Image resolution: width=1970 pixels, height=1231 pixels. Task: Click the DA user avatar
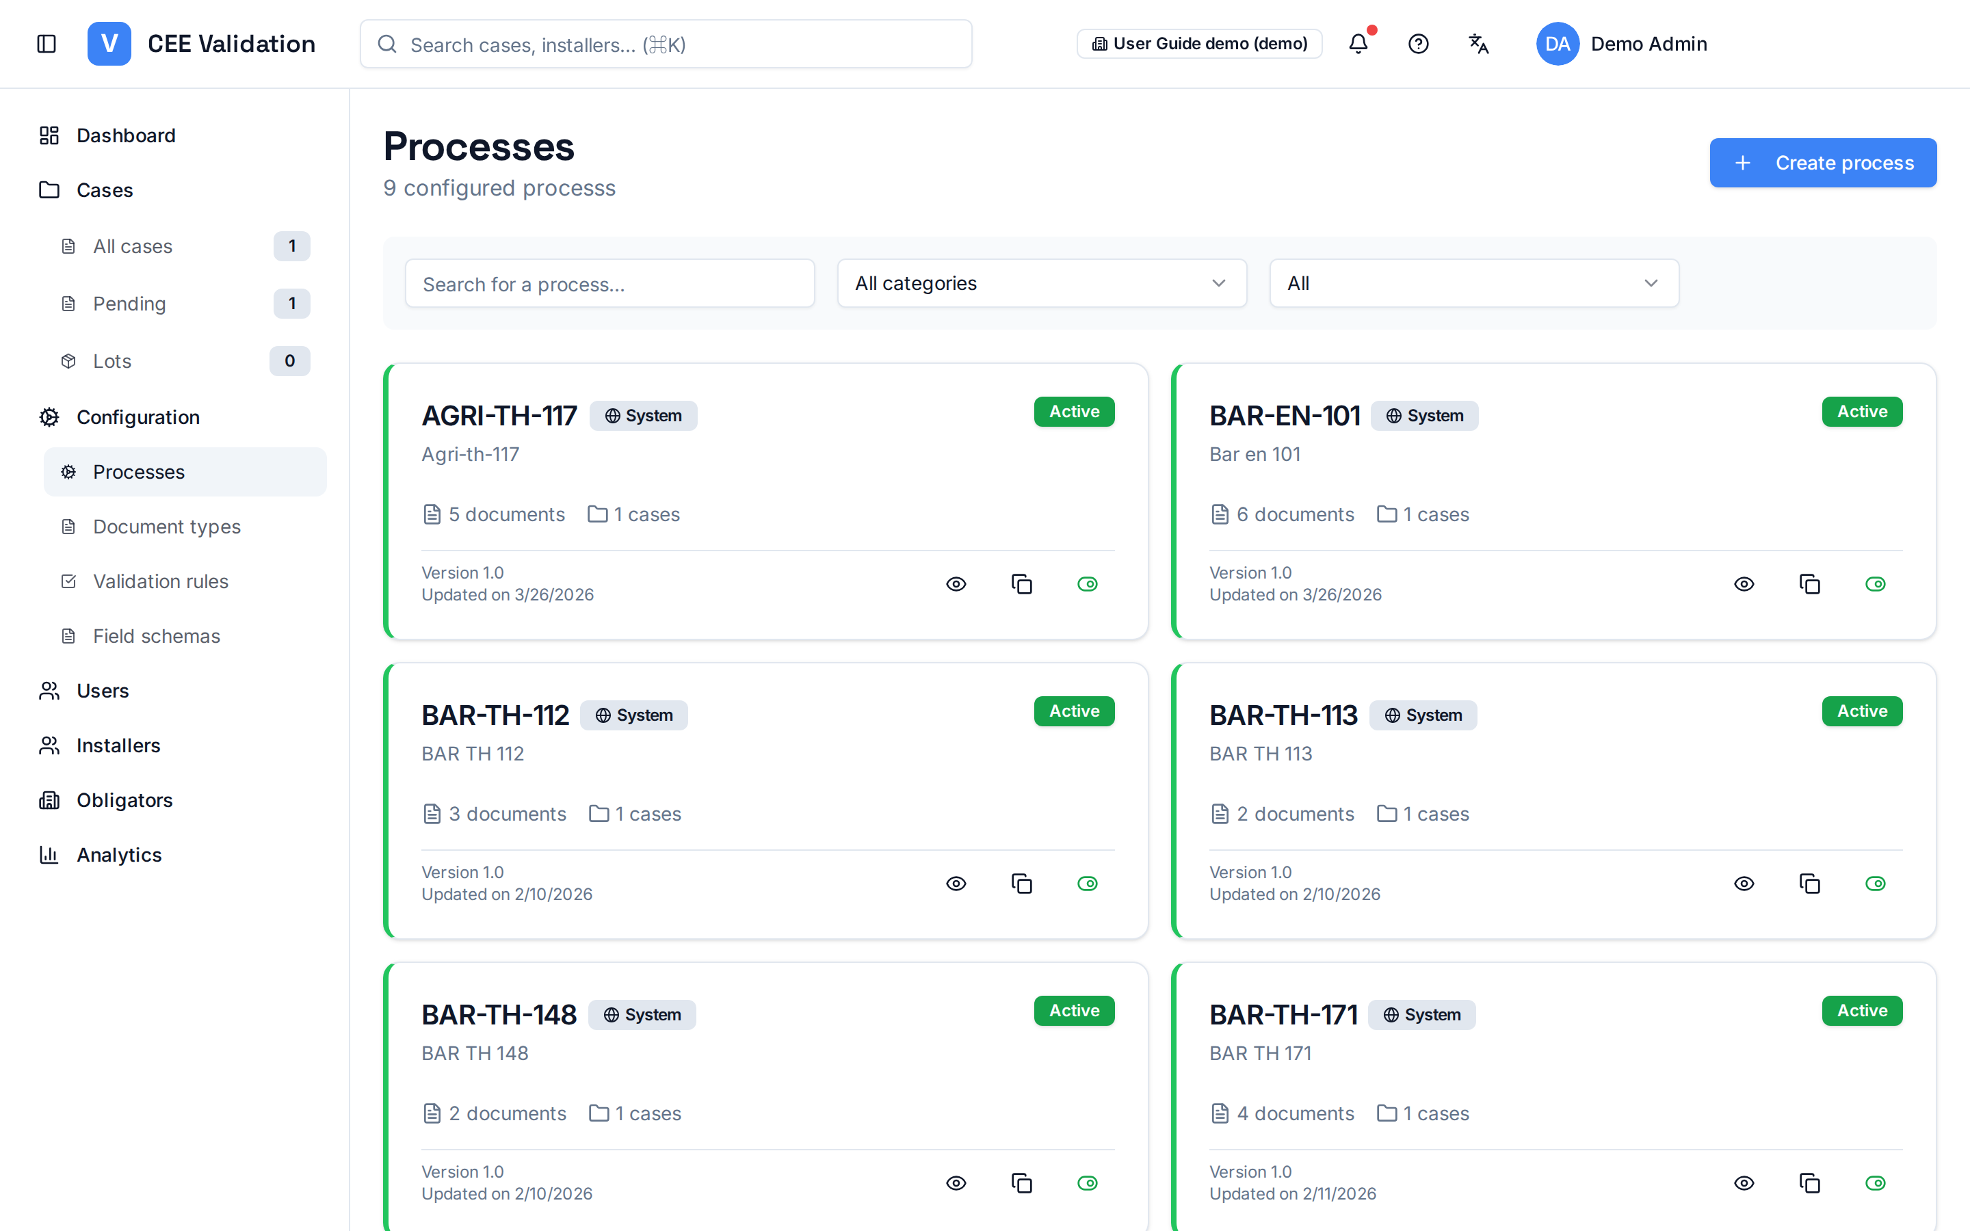click(x=1558, y=44)
